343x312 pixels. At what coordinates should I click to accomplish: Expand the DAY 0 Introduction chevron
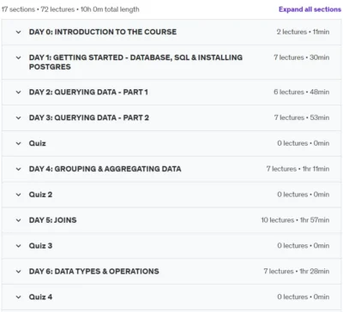click(x=18, y=32)
